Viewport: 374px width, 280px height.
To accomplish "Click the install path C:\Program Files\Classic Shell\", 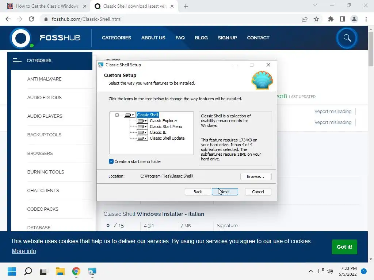I will pos(167,176).
